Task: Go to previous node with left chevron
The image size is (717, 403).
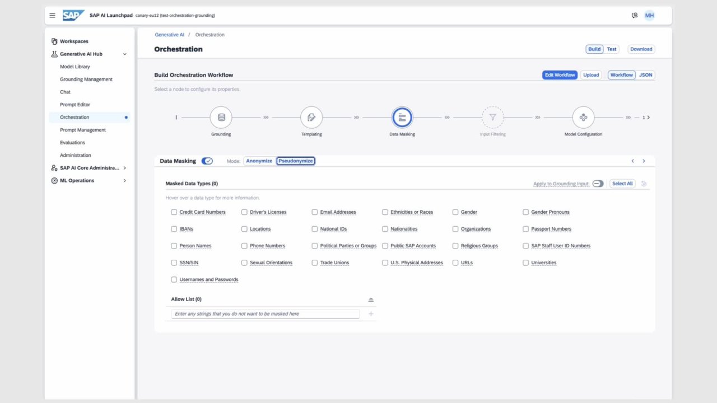Action: [x=633, y=161]
